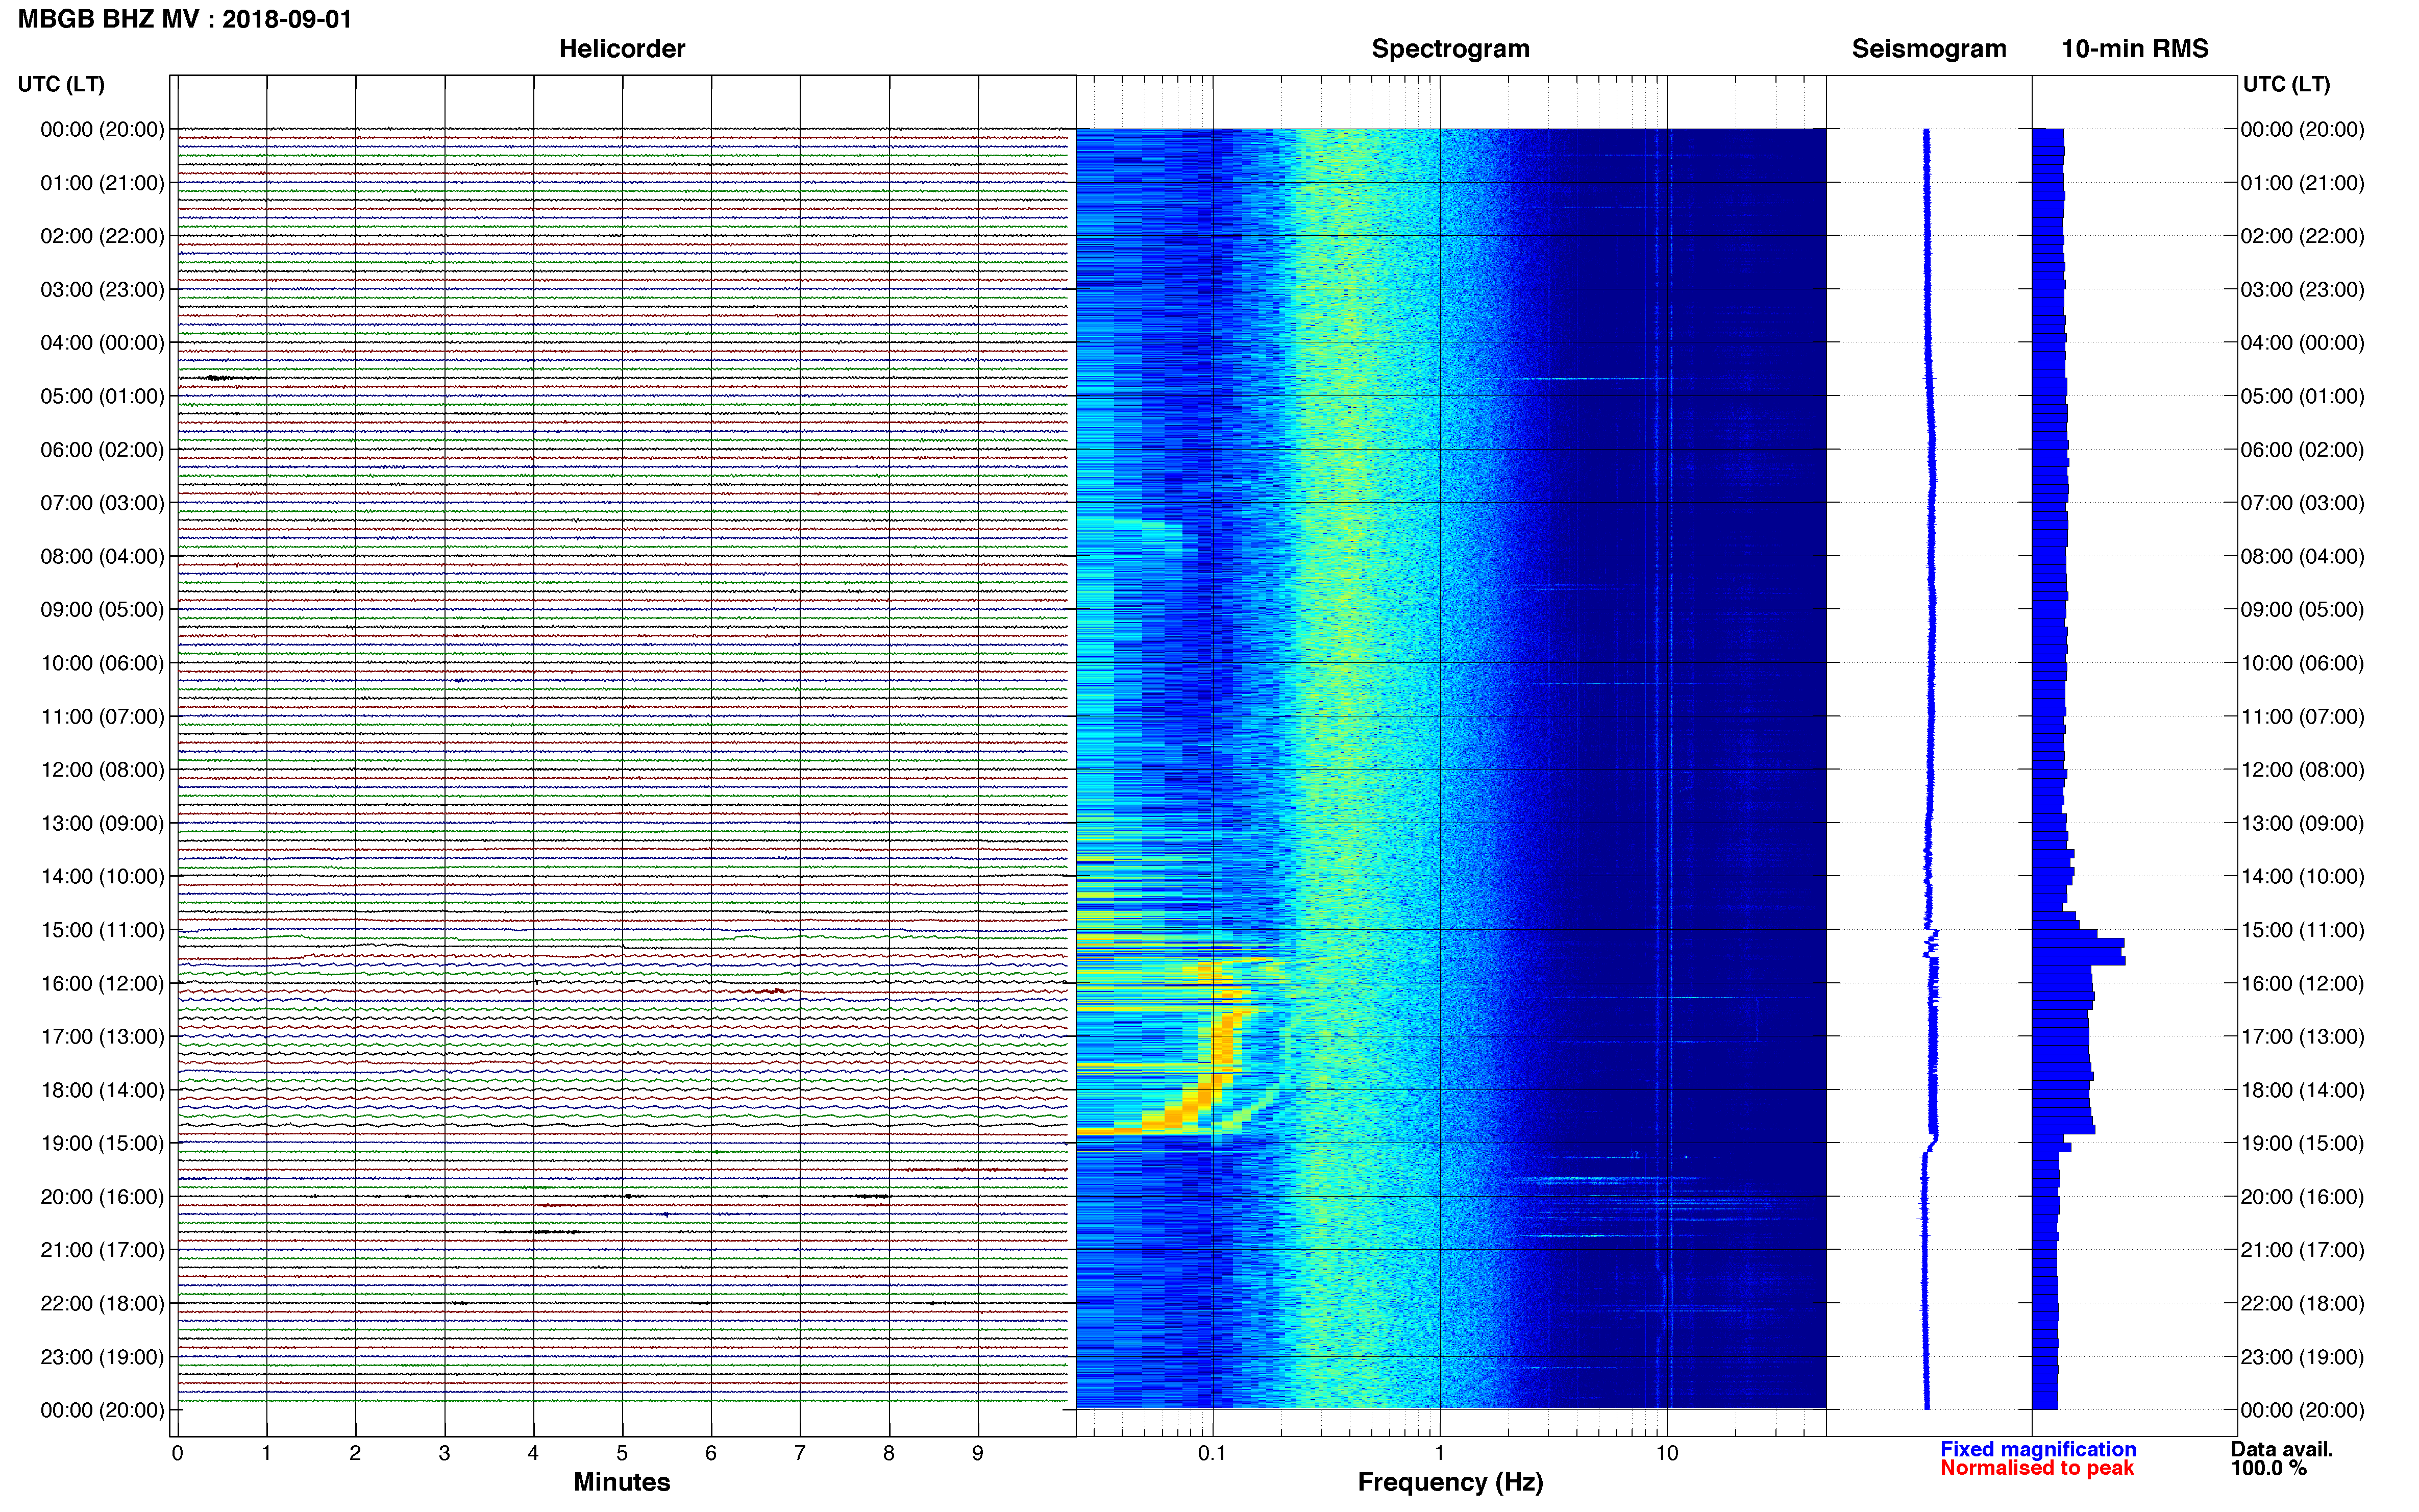Click the red Normalised to peak legend text
This screenshot has height=1512, width=2419.
[x=2037, y=1468]
